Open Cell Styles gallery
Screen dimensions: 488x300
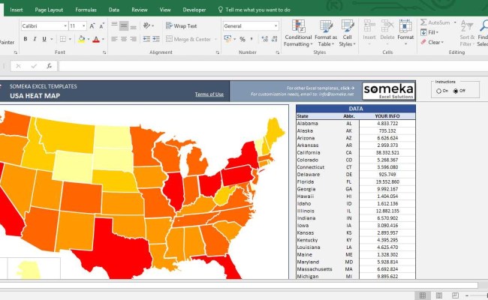pos(348,33)
